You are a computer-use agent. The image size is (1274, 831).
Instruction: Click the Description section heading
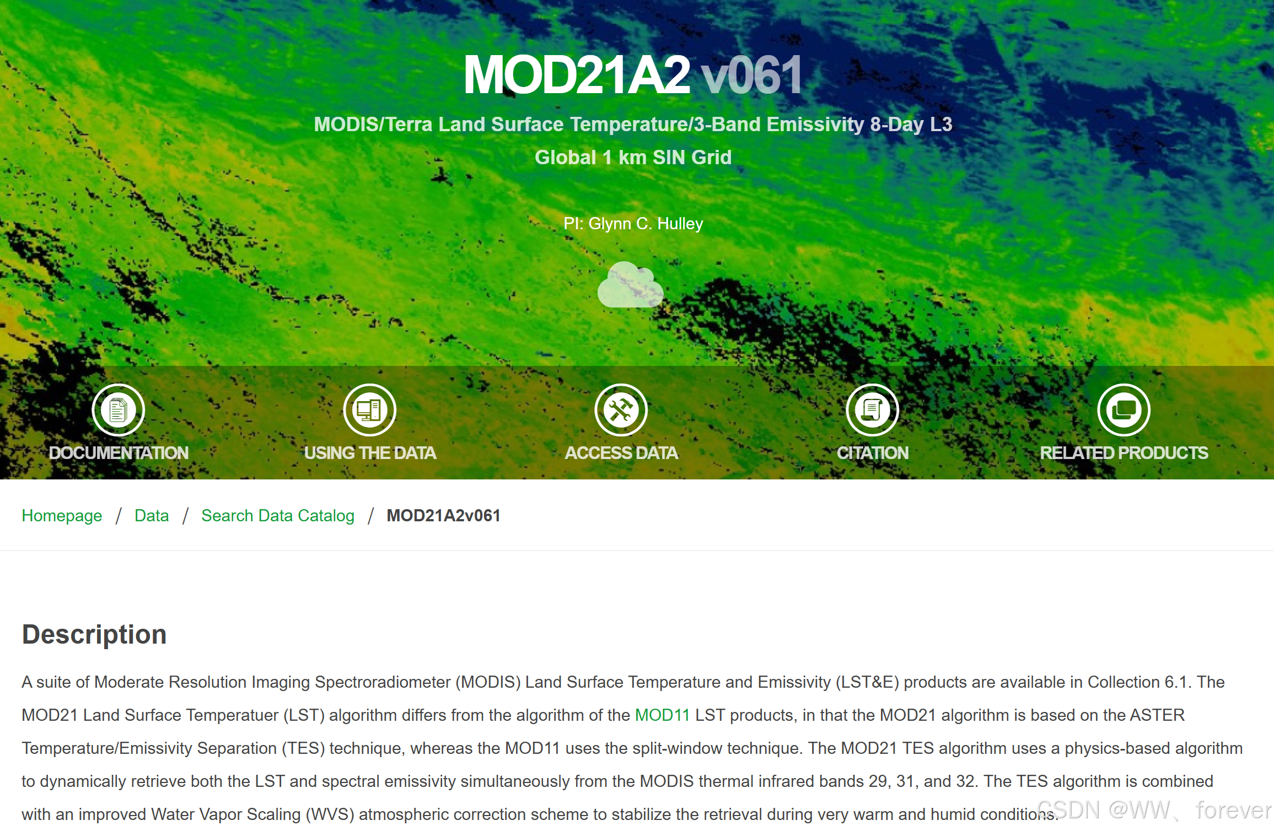point(94,634)
